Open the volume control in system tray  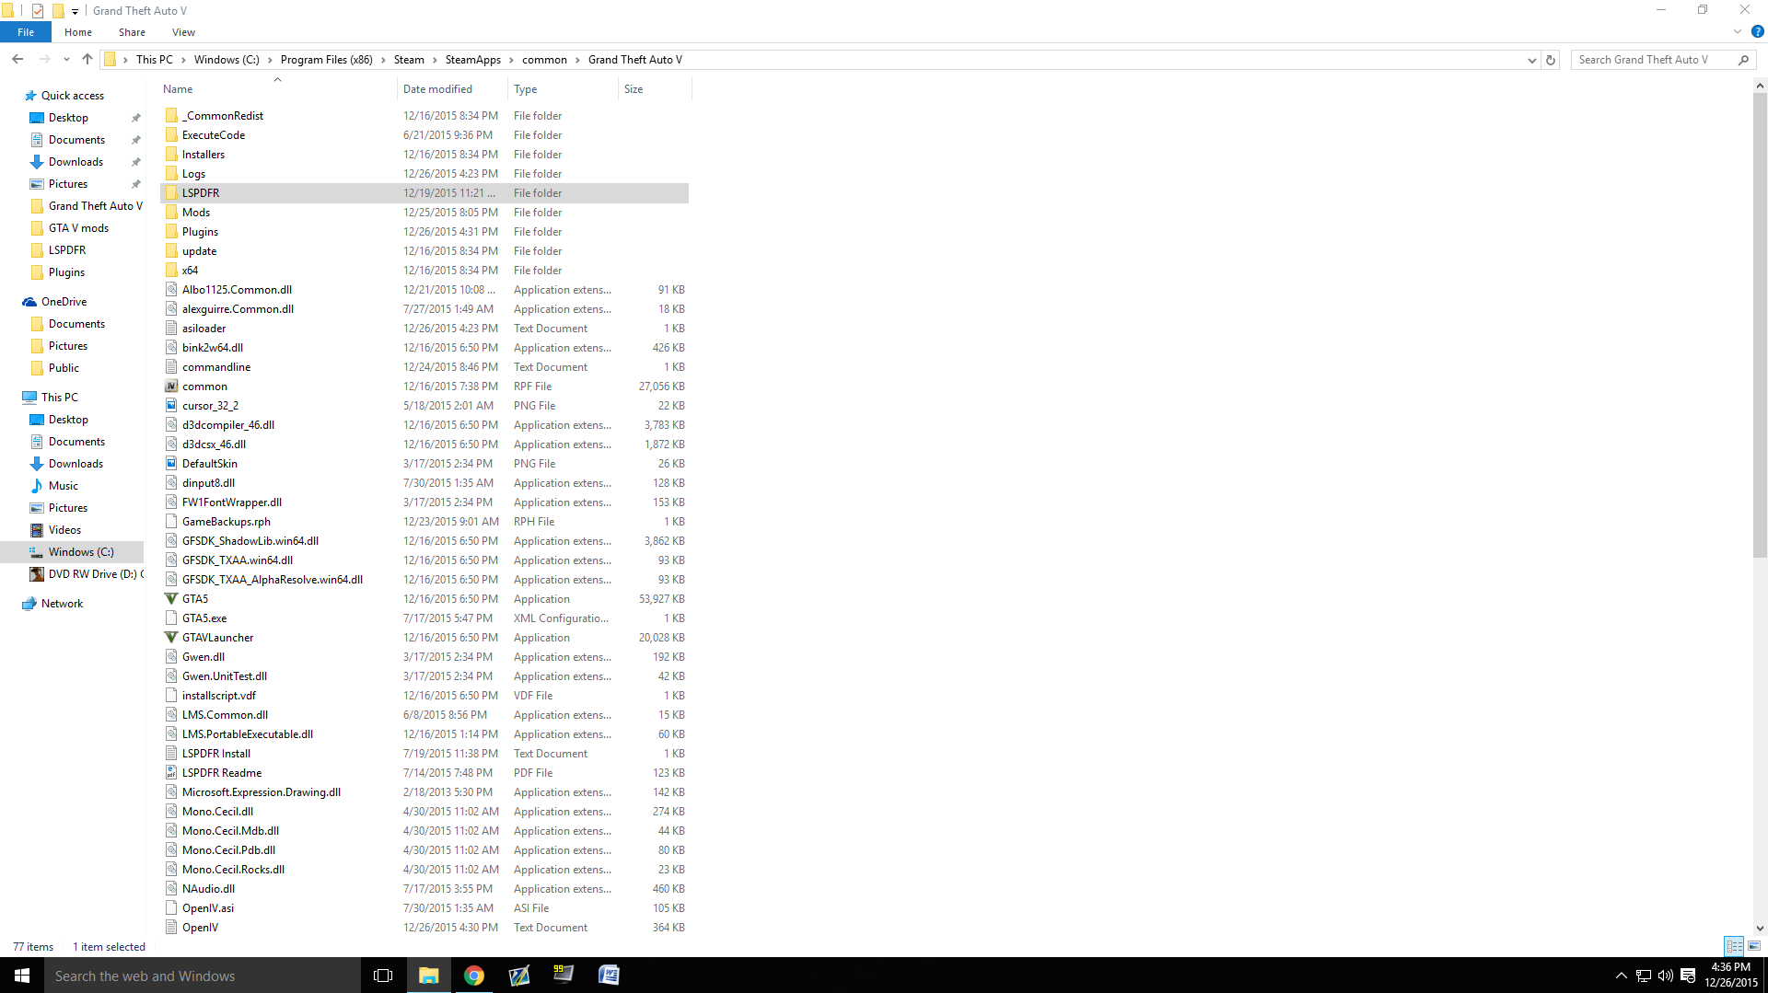coord(1665,976)
